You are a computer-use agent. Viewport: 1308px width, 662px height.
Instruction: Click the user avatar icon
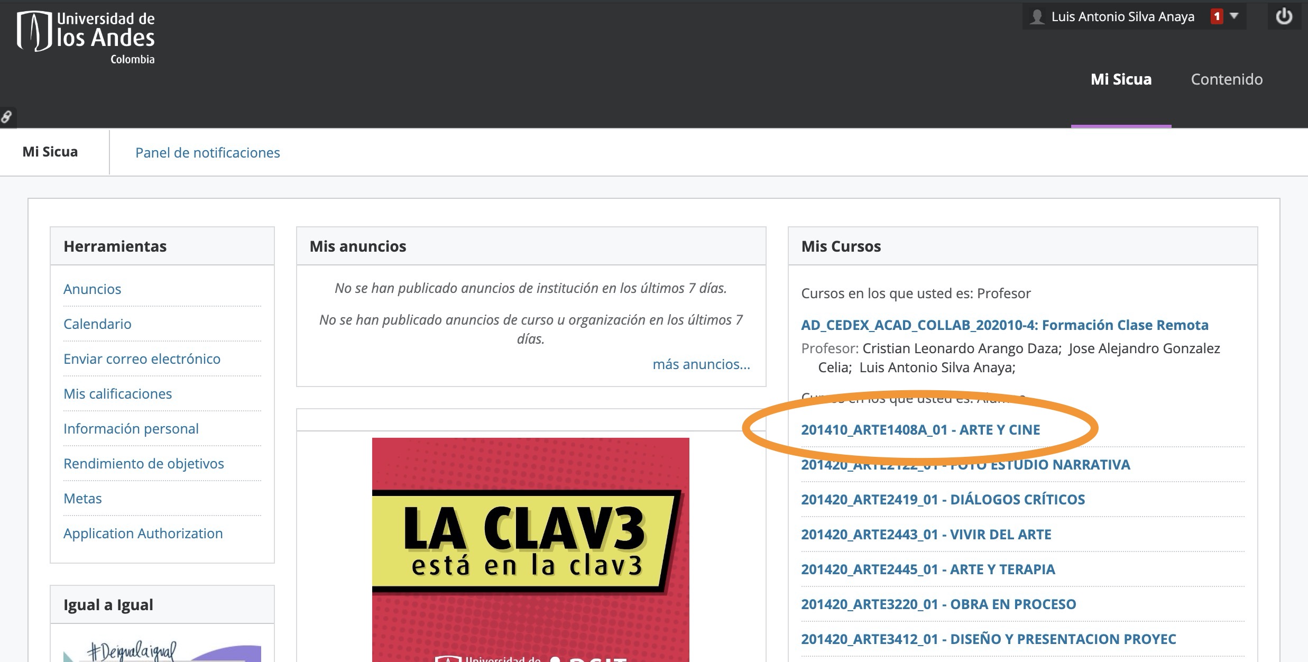tap(1037, 17)
